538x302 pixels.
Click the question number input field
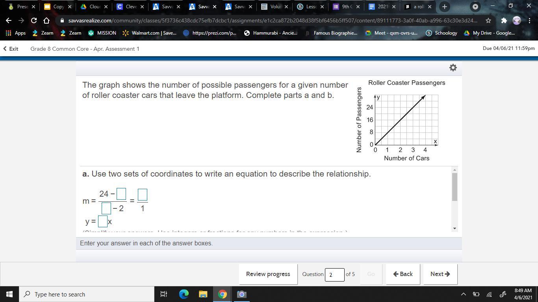334,274
